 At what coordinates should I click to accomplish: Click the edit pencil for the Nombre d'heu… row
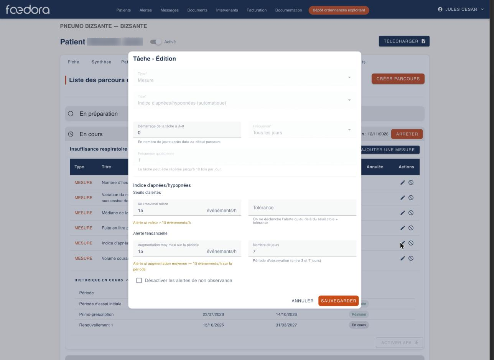tap(402, 183)
